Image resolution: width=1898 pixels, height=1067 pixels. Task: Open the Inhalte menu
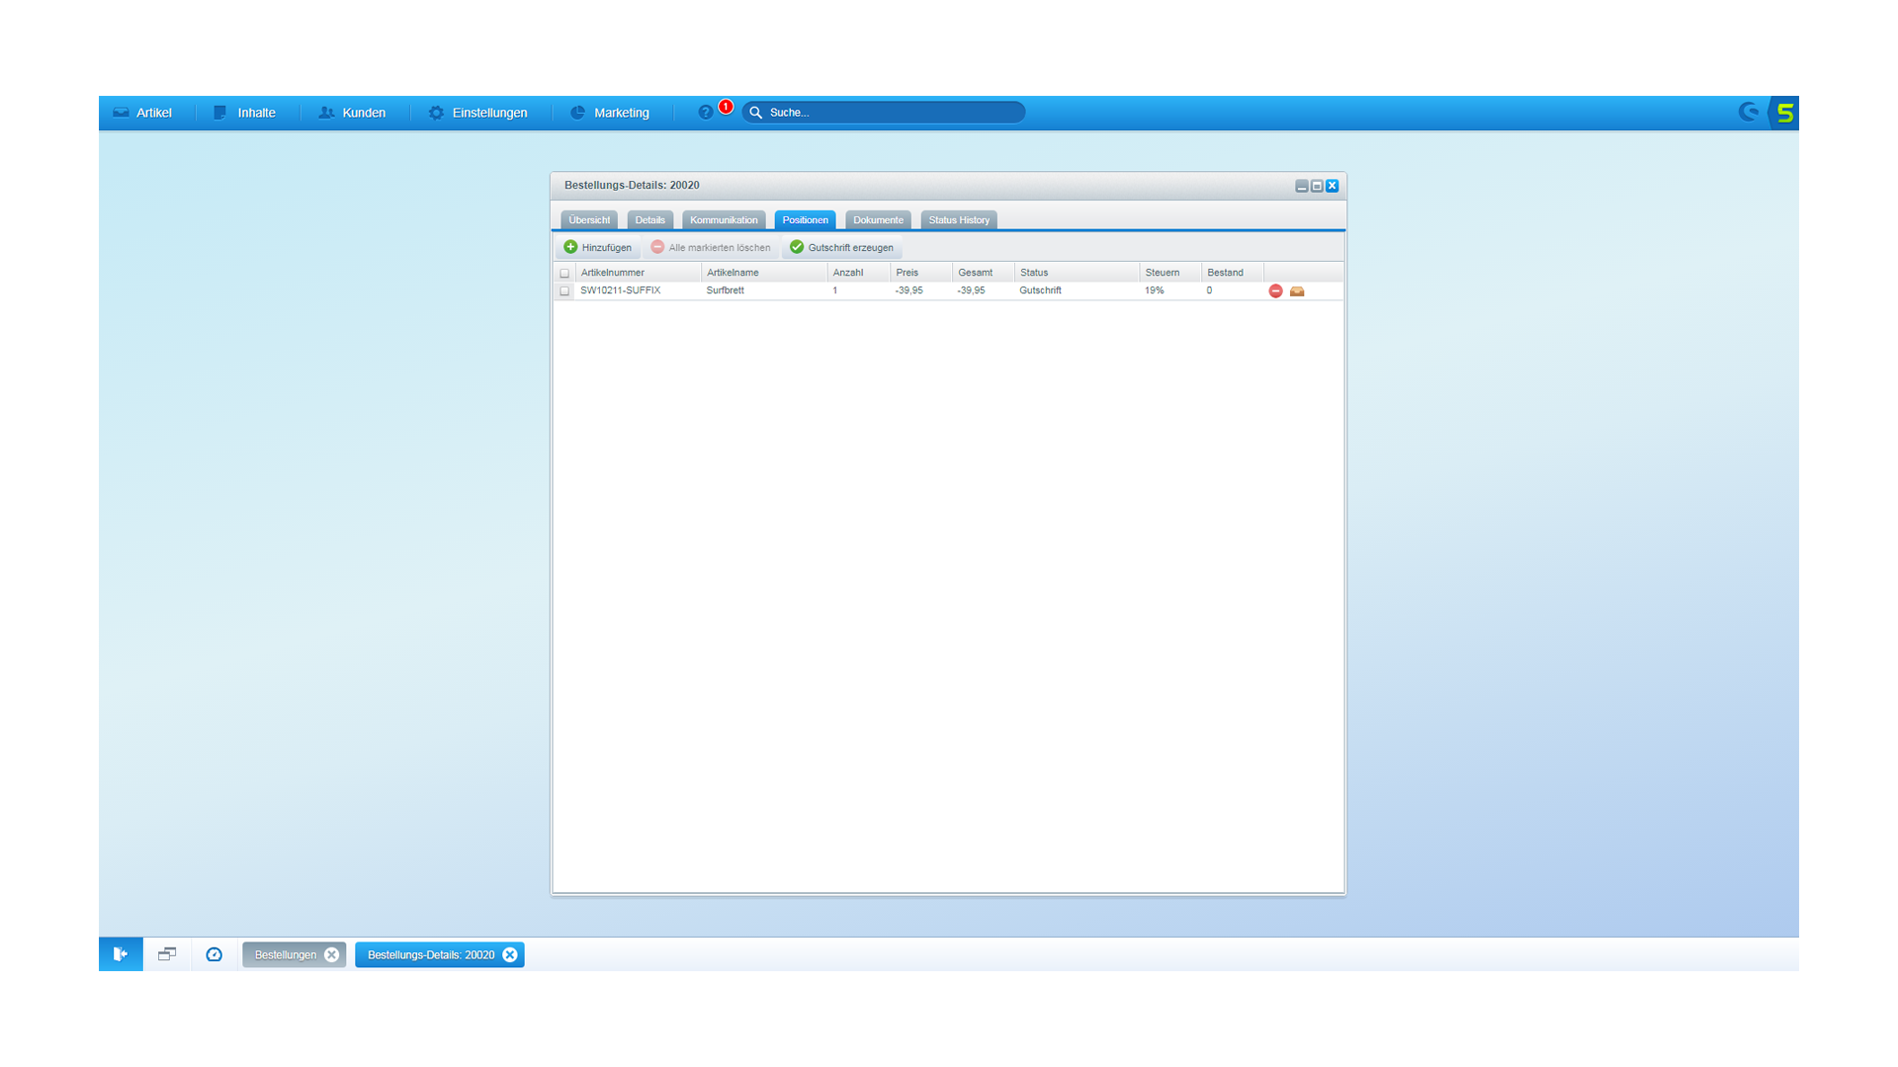click(x=245, y=113)
